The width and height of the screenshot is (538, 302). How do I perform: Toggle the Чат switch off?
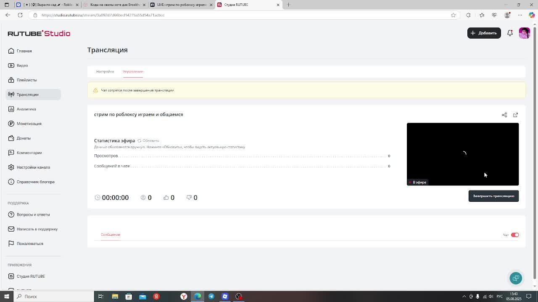(x=515, y=235)
